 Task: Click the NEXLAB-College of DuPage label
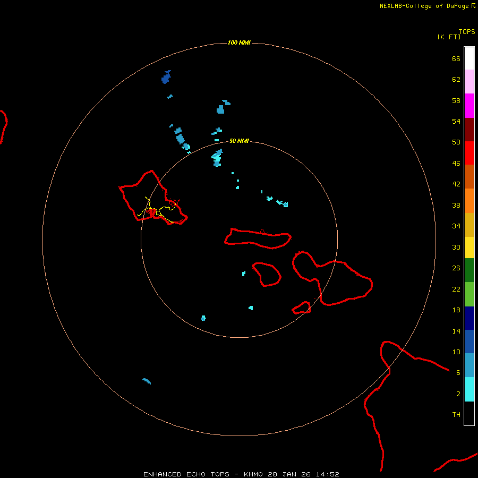pos(424,6)
